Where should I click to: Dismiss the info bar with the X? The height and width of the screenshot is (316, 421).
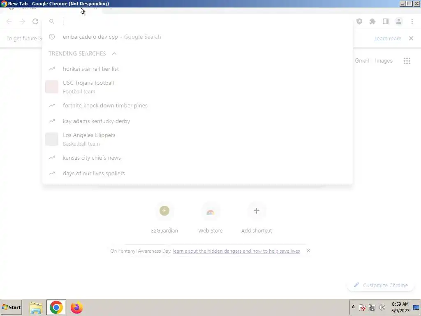tap(411, 38)
